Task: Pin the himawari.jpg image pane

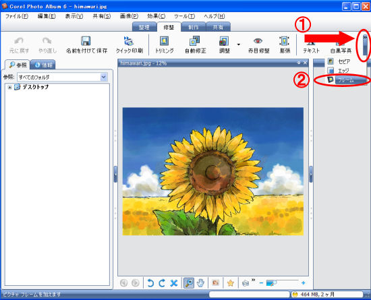Action: [x=299, y=63]
